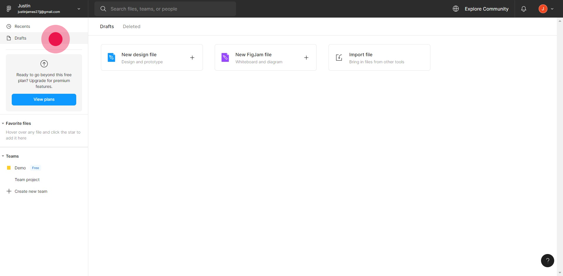Open Recents in the sidebar
Viewport: 563px width, 276px height.
click(x=22, y=26)
